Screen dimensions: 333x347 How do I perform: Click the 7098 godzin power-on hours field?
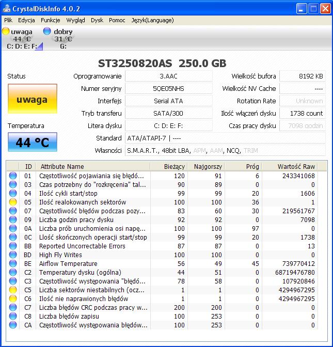[x=303, y=126]
